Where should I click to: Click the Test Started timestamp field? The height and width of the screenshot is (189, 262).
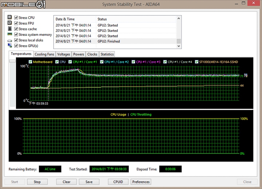click(109, 169)
